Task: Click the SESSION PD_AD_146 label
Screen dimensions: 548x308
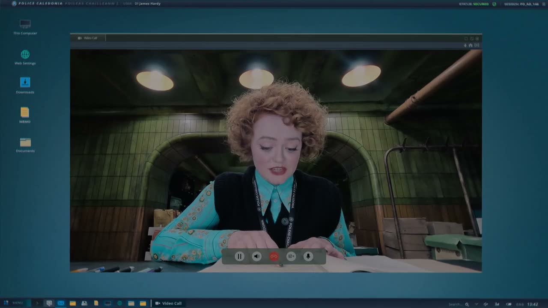Action: tap(521, 4)
